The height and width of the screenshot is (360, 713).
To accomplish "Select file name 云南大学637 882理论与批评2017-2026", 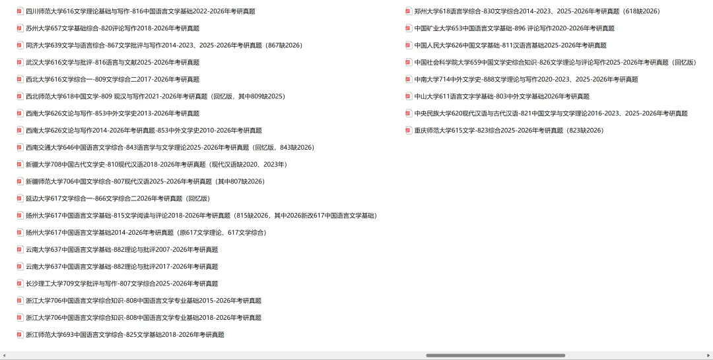I will 122,266.
